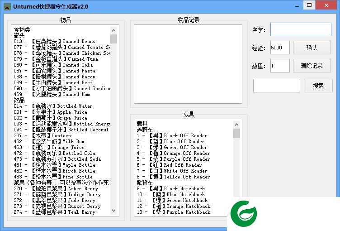This screenshot has height=231, width=340.
Task: Select item 483 Pine Bottle
Action: [x=53, y=177]
